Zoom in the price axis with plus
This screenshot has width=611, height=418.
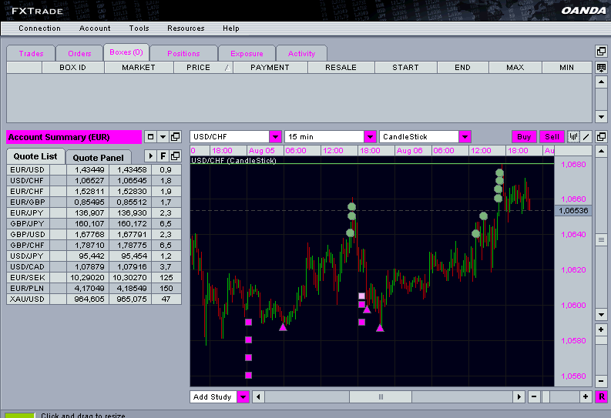click(601, 329)
